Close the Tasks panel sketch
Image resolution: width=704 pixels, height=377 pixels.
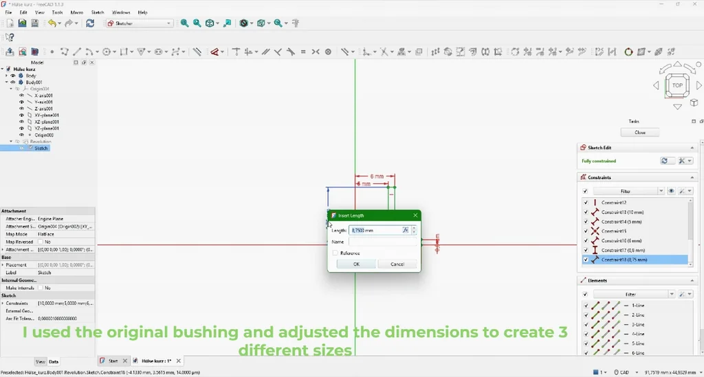(x=640, y=133)
